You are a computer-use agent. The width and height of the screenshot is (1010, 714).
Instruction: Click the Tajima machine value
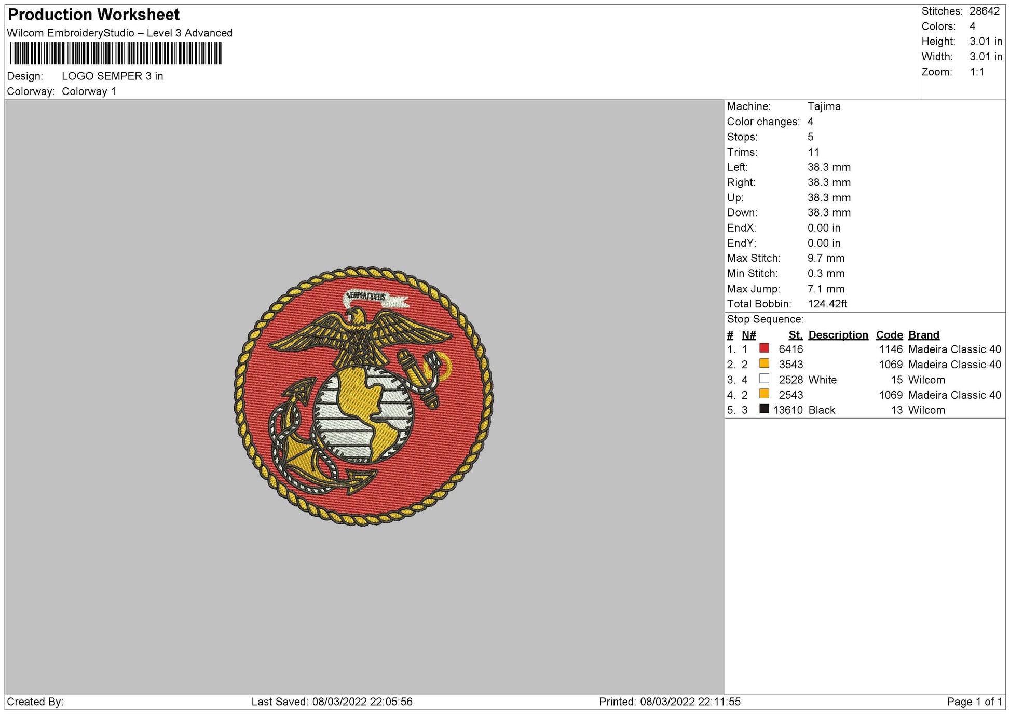[x=824, y=106]
